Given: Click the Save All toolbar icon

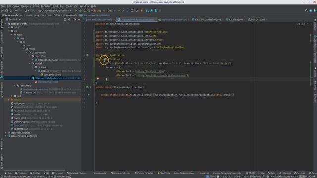Looking at the screenshot, I should 6,11.
